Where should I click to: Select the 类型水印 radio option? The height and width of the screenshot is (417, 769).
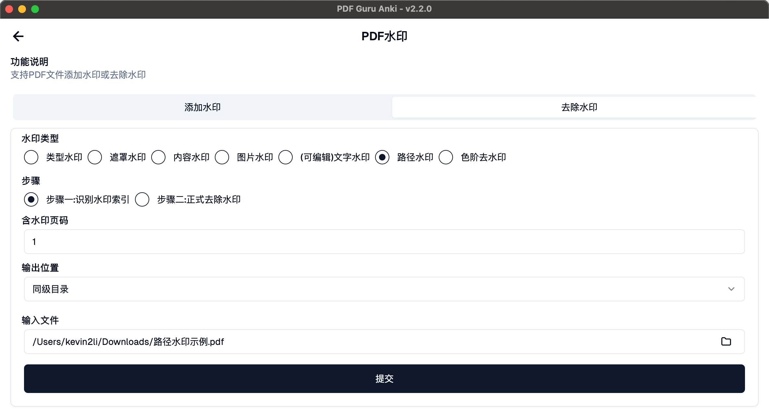click(31, 157)
